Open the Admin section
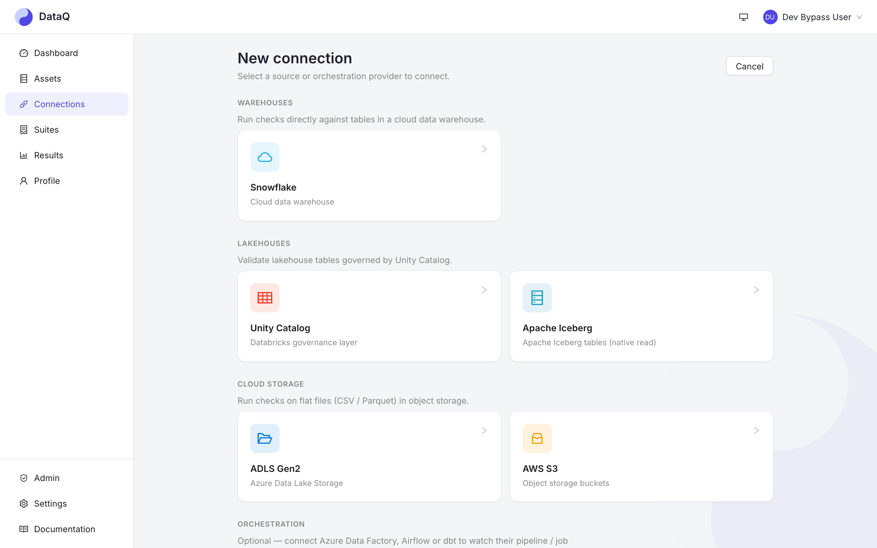 click(67, 478)
